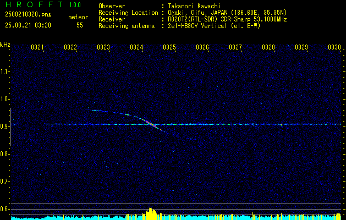Click the meteor count 55
Screen dimensions: 346x220
point(80,25)
